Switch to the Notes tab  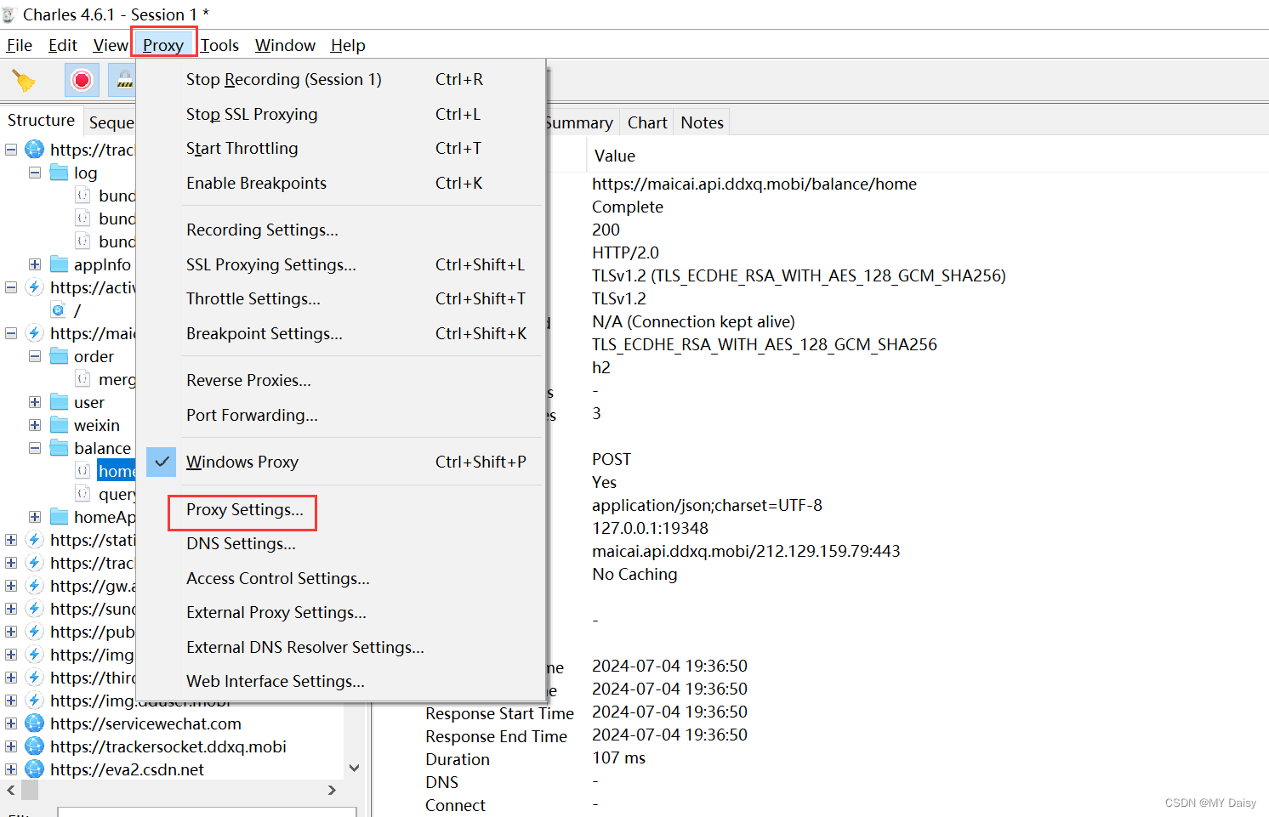tap(702, 122)
